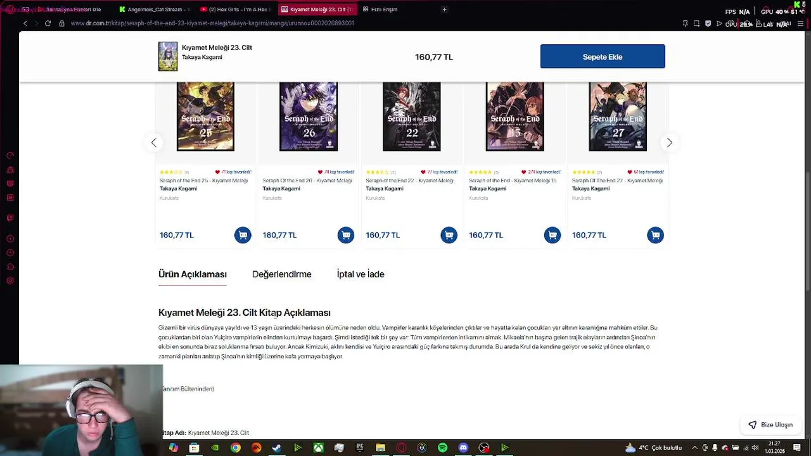Open Epic Games Launcher from taskbar
This screenshot has width=811, height=456.
(x=359, y=448)
